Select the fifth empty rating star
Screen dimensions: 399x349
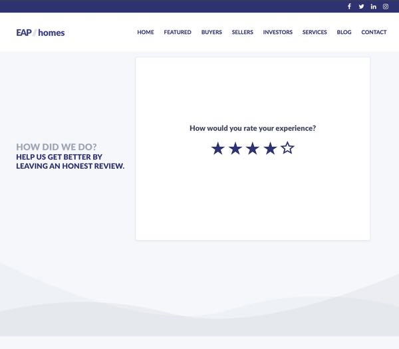click(287, 148)
